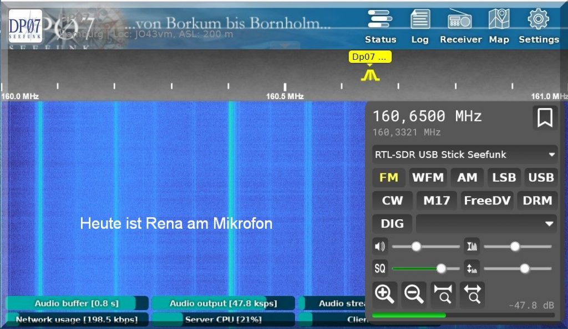Select FM demodulation mode
568x329 pixels.
[x=389, y=177]
